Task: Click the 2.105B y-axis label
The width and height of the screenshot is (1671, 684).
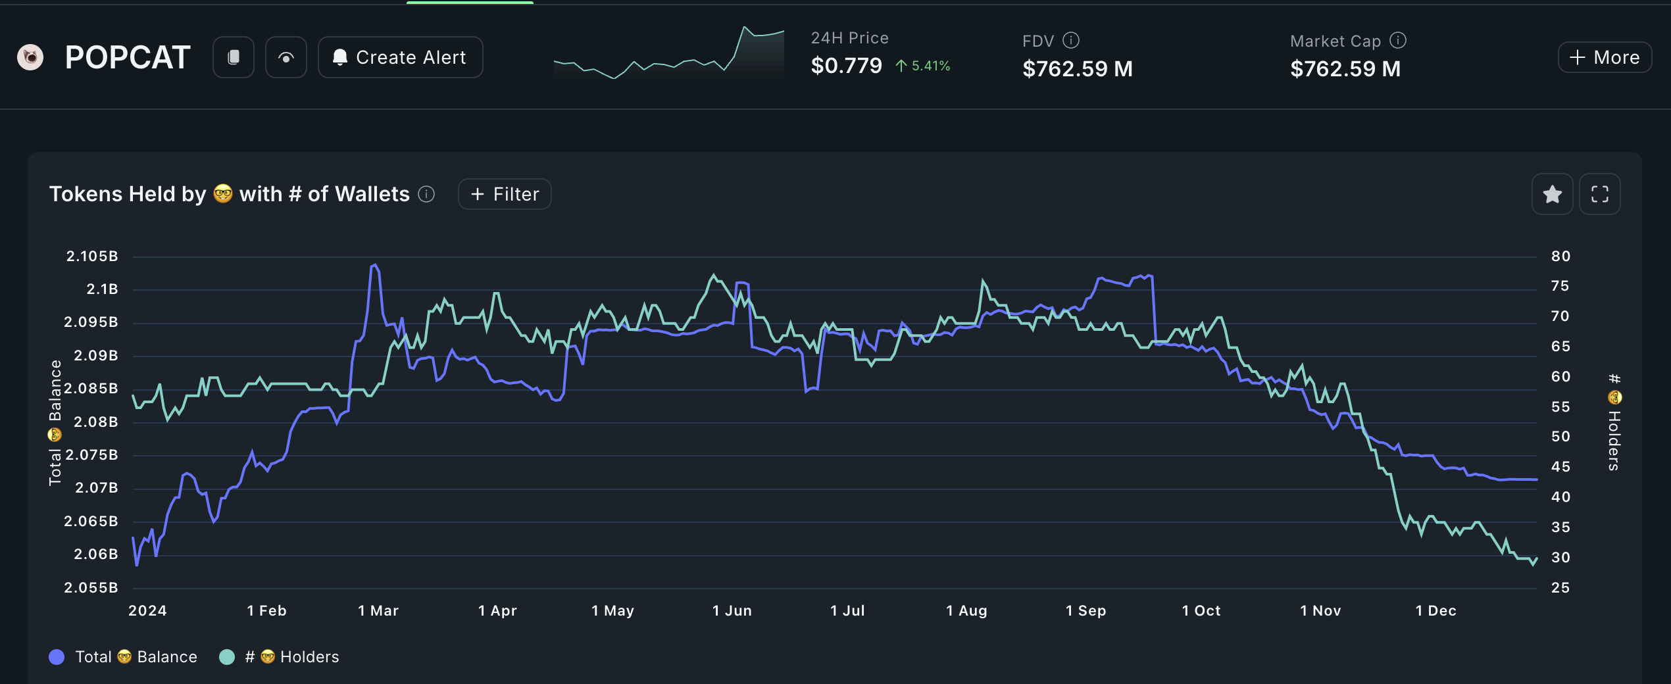Action: (92, 256)
